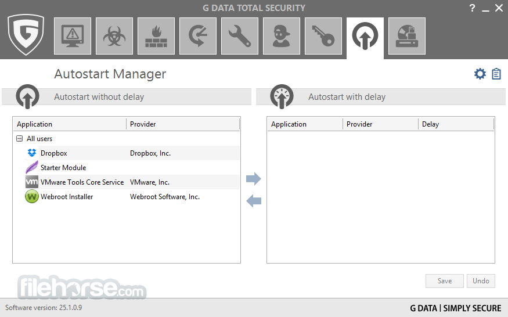
Task: Click the Dropbox, Inc. provider cell
Action: pyautogui.click(x=150, y=153)
